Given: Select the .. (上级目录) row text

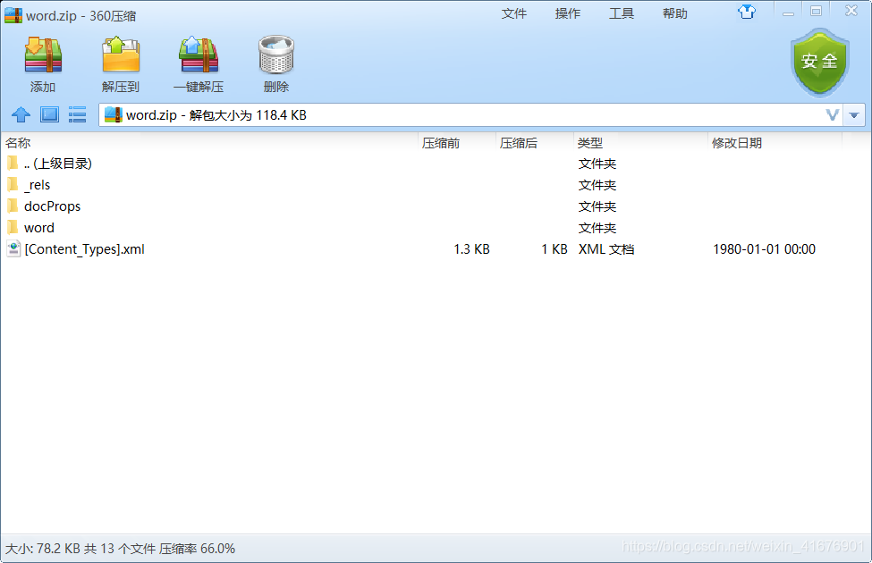Looking at the screenshot, I should pos(58,164).
